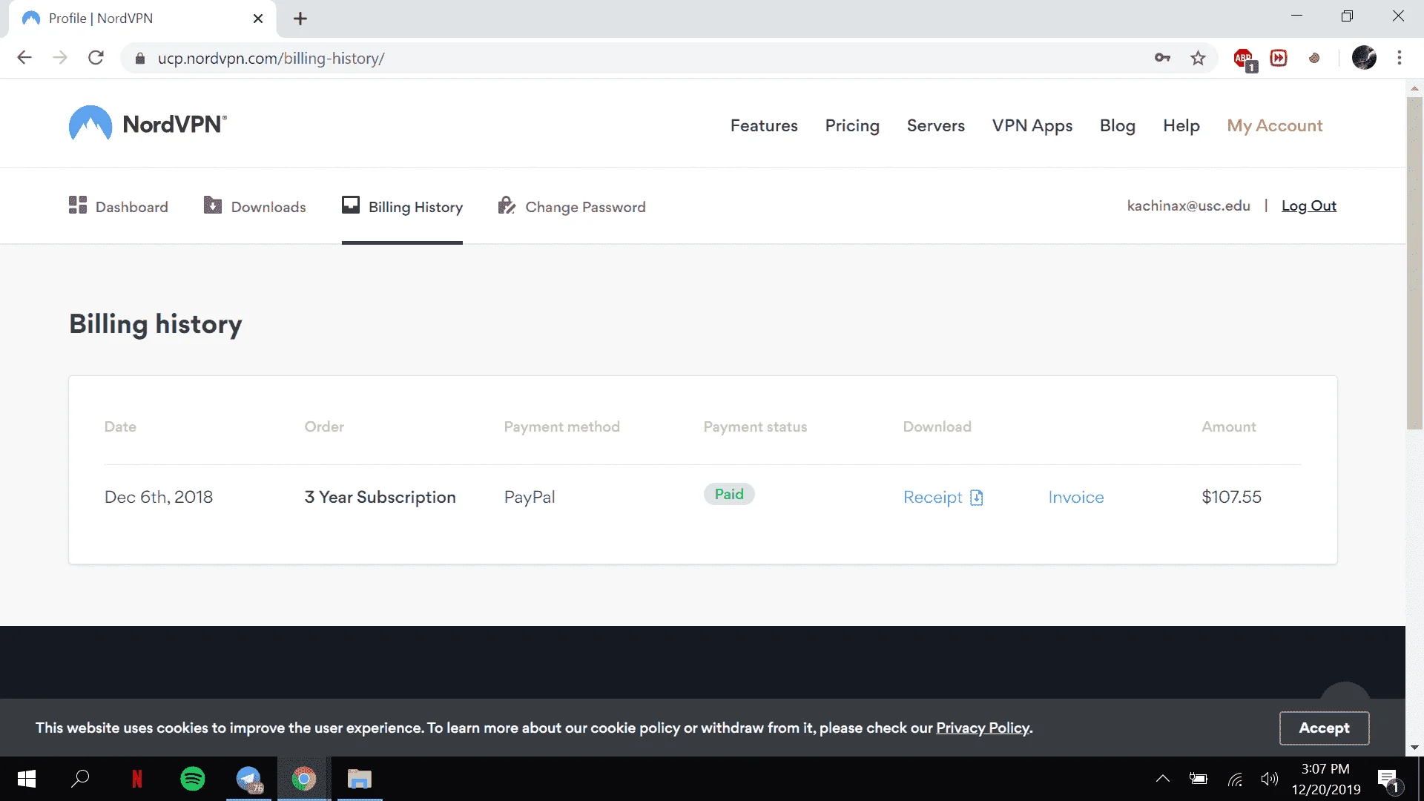Open the Adblock Plus extension icon
The height and width of the screenshot is (801, 1424).
pos(1245,59)
